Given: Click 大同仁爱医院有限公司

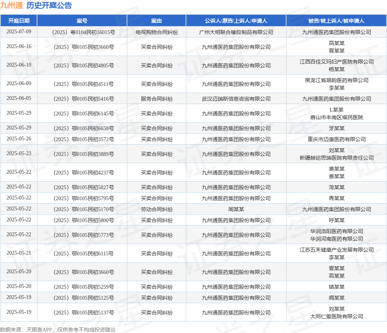Looking at the screenshot, I should 337,316.
